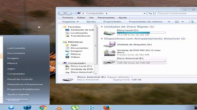Launch uTorrent from taskbar
The image size is (197, 110).
[x=75, y=108]
